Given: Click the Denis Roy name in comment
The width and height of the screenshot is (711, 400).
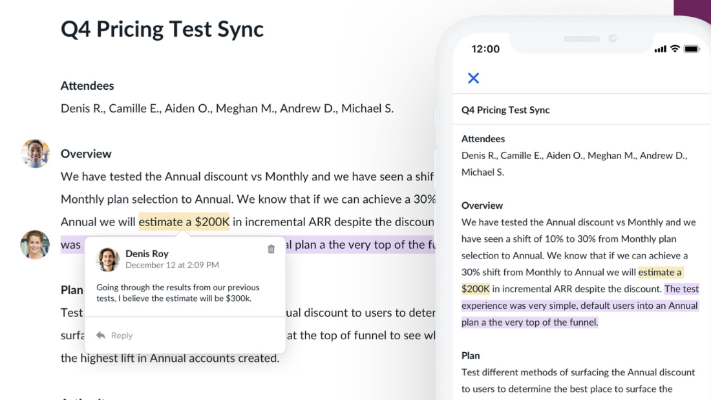Looking at the screenshot, I should (147, 253).
